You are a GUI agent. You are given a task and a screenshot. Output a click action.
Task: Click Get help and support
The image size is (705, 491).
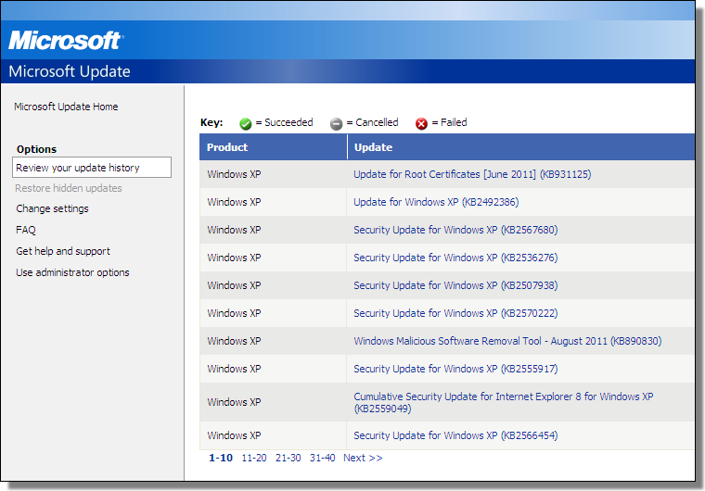(x=63, y=251)
